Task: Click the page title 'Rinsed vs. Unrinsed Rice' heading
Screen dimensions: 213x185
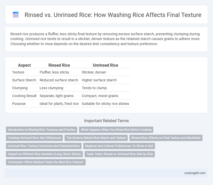Action: 113,15
